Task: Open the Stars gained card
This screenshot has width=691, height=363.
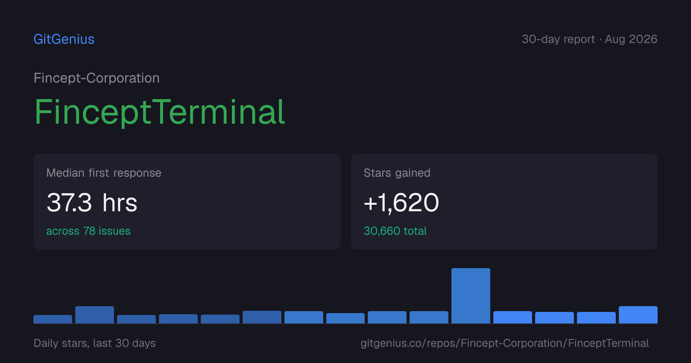Action: [504, 202]
